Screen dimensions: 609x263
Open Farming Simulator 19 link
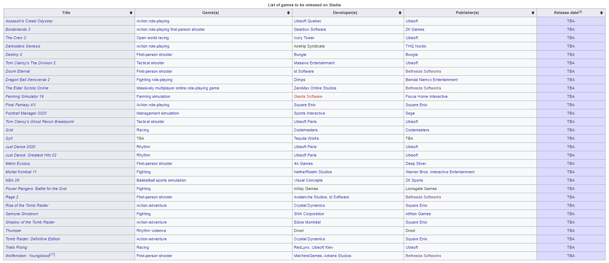24,96
